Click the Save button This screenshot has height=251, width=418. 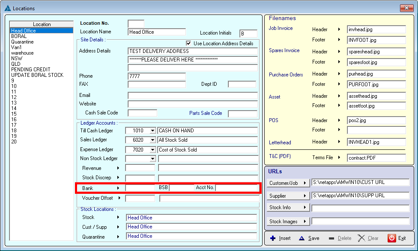[309, 238]
